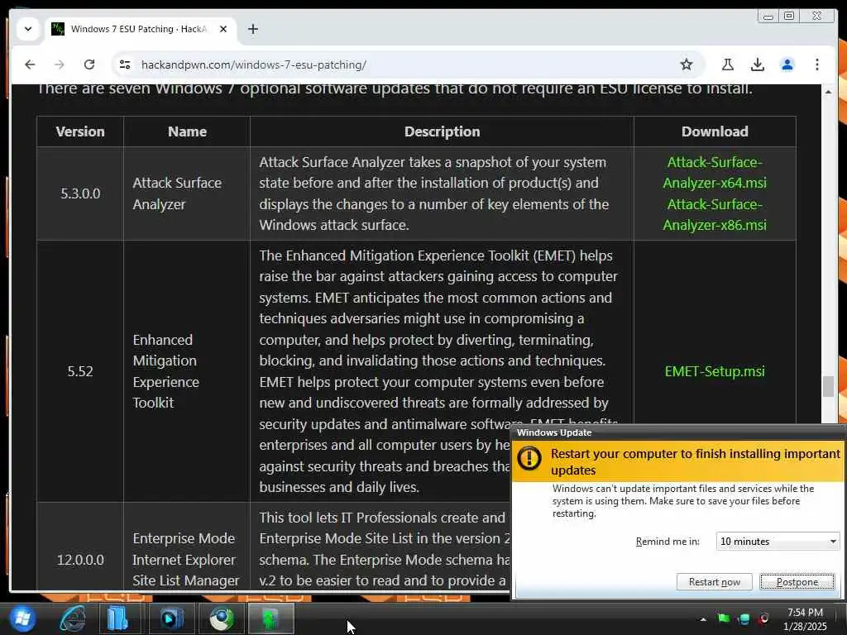Viewport: 847px width, 635px height.
Task: Click the Version column header
Action: (80, 131)
